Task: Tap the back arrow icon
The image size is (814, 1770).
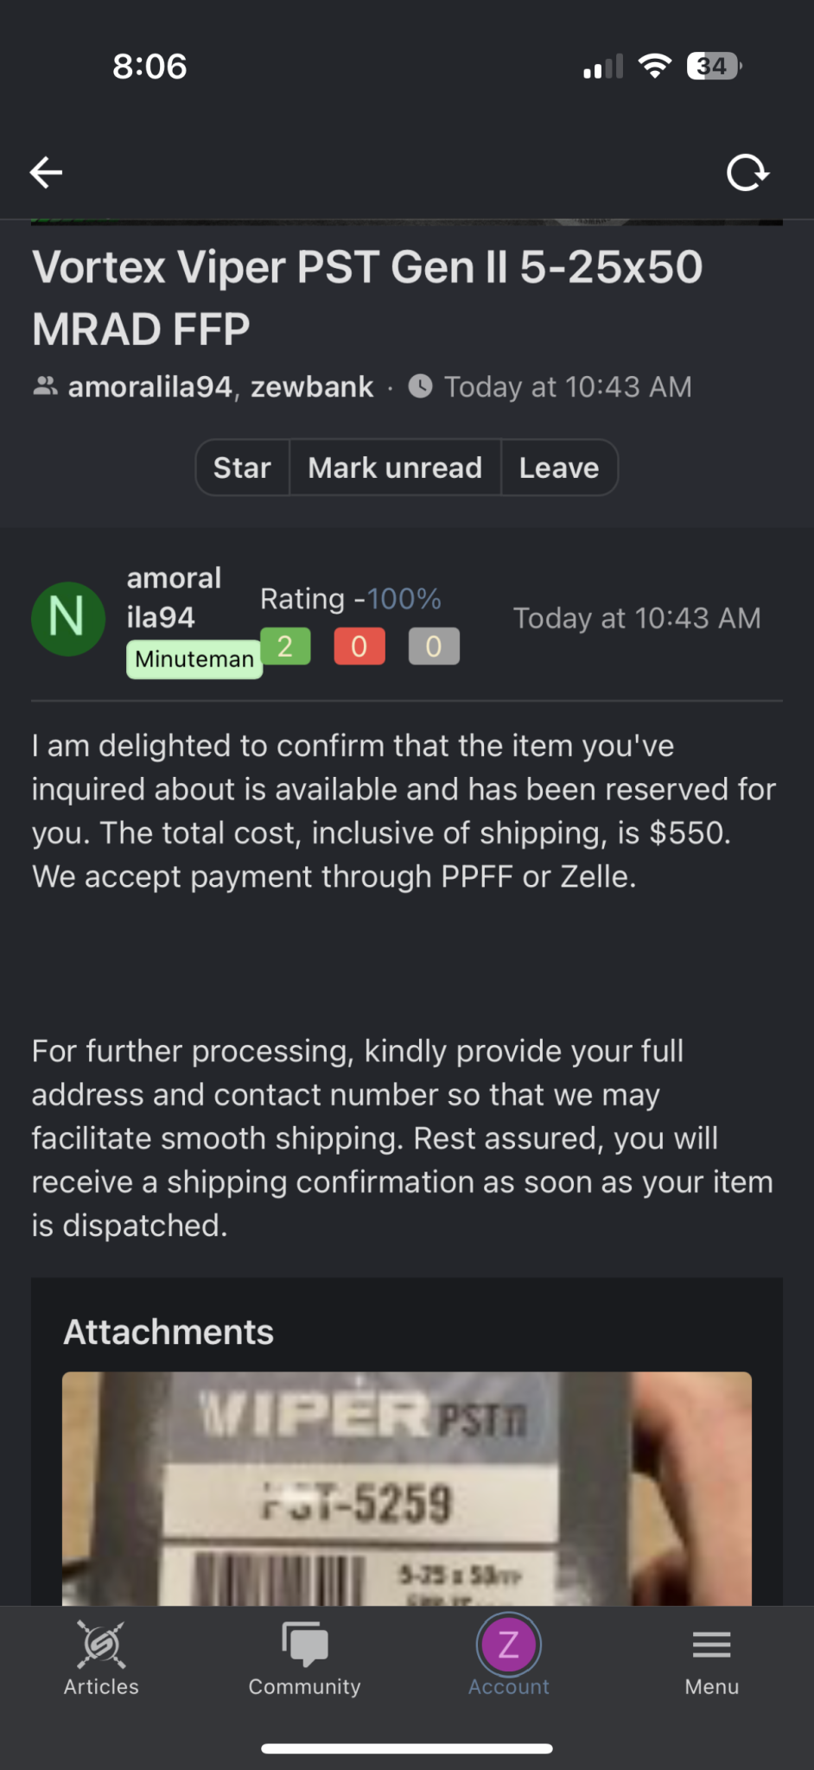Action: [47, 173]
